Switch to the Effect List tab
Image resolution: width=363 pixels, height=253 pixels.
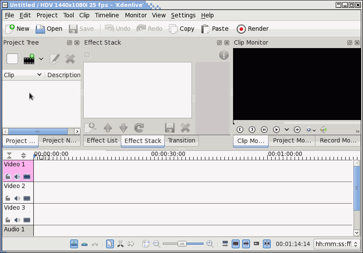102,140
